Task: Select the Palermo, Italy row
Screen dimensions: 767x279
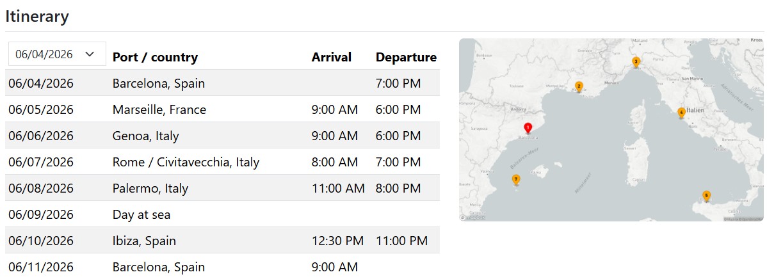Action: 150,188
